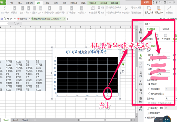The width and height of the screenshot is (177, 122).
Task: Switch to the 文本选项 panel tab
Action: (166, 29)
